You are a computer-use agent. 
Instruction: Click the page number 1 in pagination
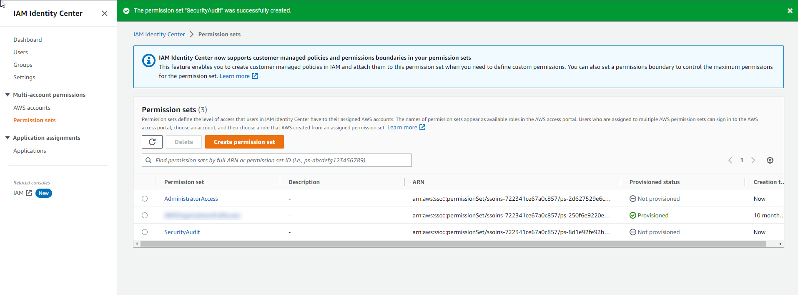click(x=742, y=160)
